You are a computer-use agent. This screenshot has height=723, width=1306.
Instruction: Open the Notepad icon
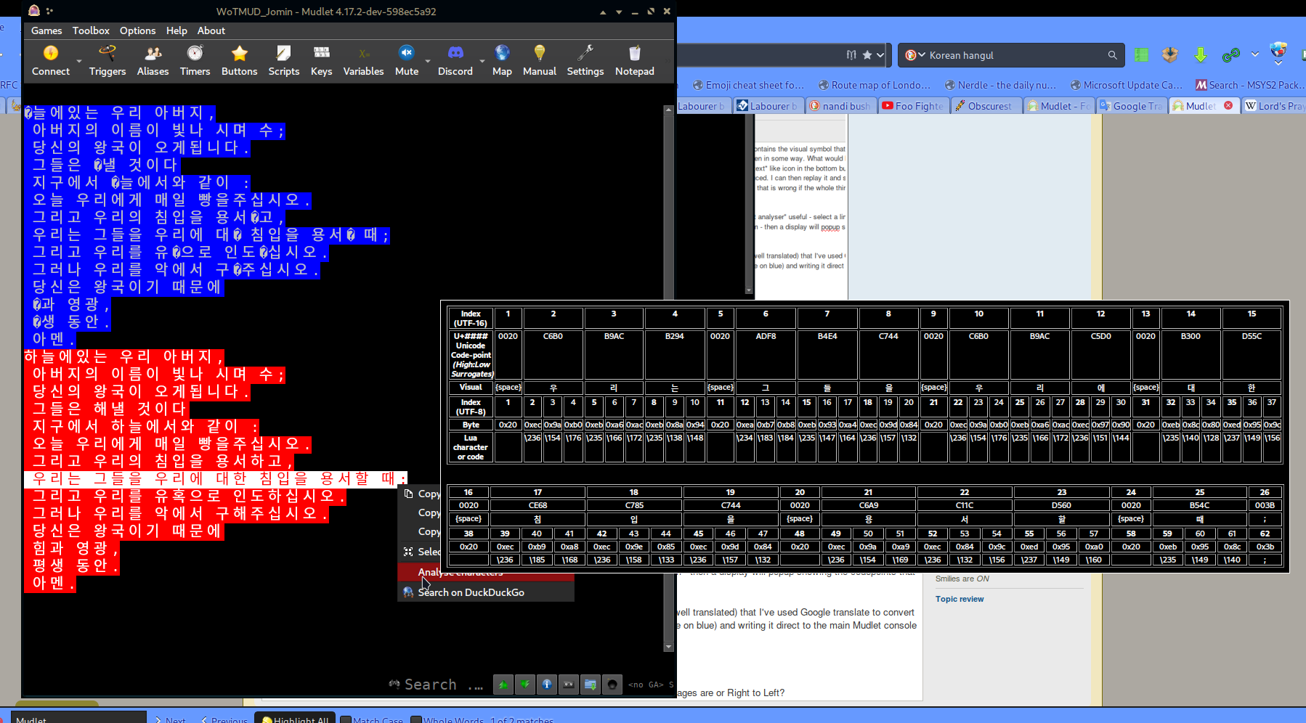[x=635, y=52]
